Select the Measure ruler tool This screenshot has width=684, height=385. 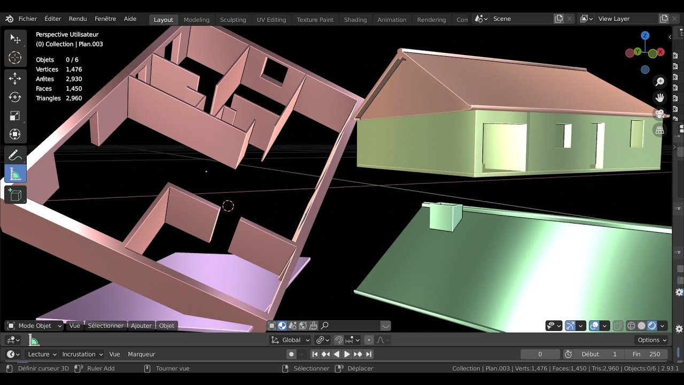pos(15,174)
